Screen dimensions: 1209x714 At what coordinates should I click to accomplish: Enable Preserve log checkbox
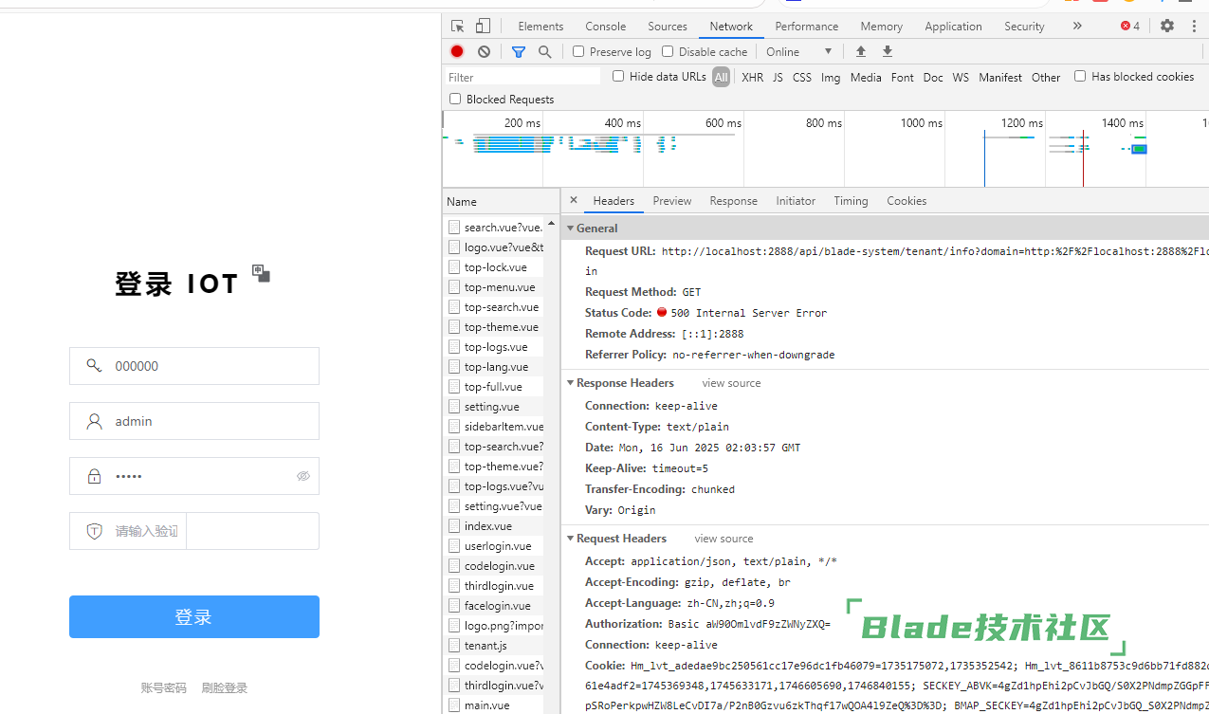pos(578,51)
